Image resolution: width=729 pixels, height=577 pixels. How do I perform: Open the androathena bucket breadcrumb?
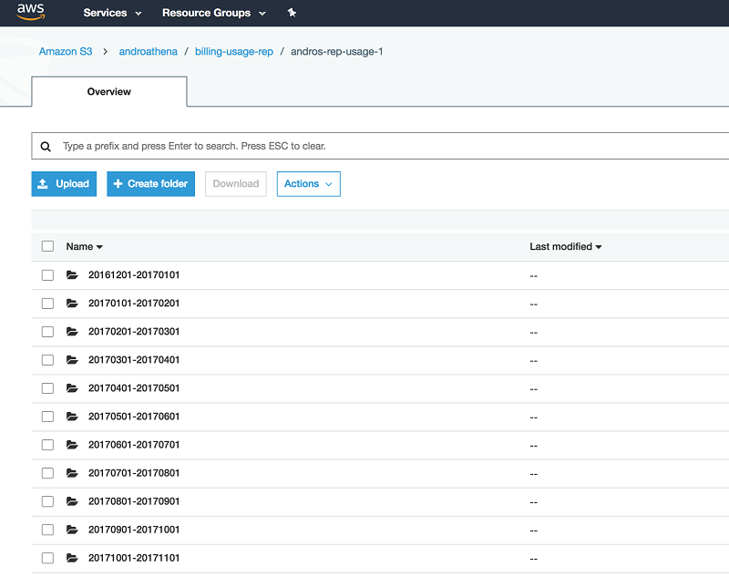click(148, 52)
